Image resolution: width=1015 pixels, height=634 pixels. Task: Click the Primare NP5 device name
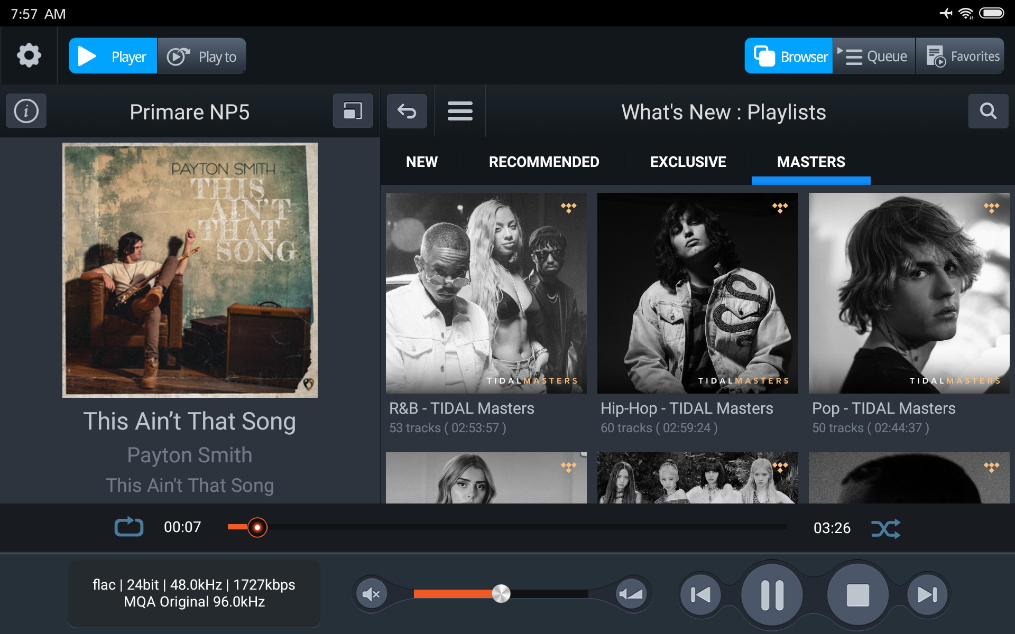pyautogui.click(x=190, y=112)
